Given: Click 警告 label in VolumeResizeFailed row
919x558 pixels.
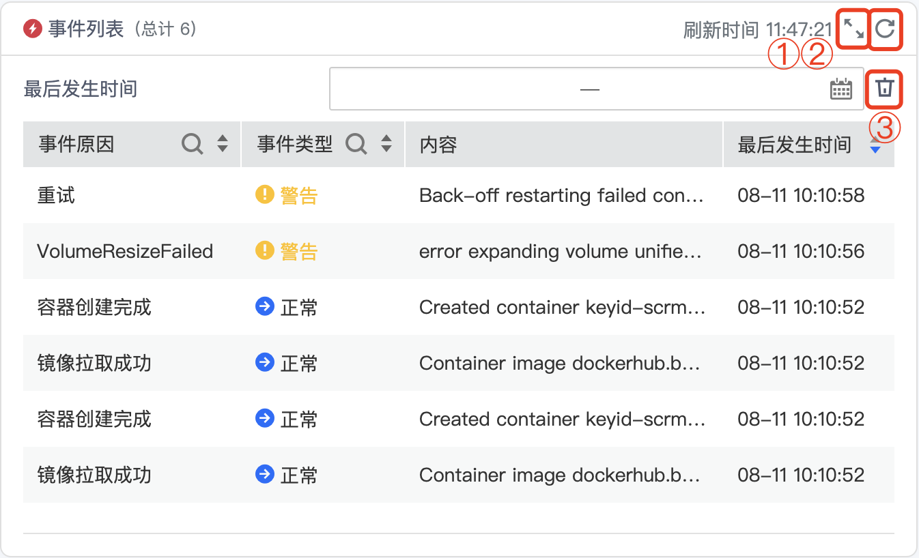Looking at the screenshot, I should point(299,252).
